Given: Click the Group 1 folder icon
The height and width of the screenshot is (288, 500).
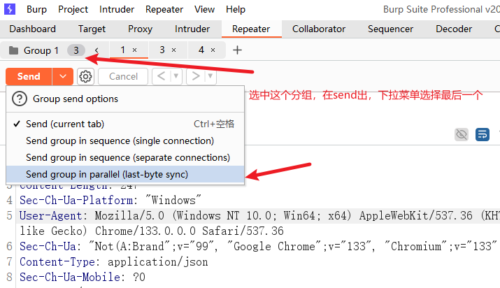Looking at the screenshot, I should [x=13, y=50].
